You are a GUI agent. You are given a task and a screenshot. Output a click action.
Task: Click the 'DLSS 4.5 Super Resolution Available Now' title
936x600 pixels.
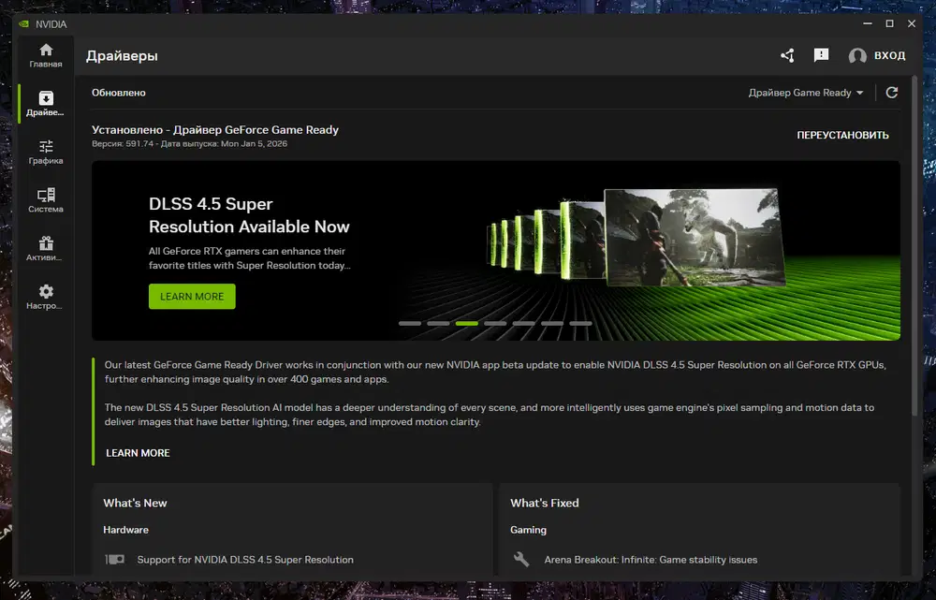pos(249,215)
